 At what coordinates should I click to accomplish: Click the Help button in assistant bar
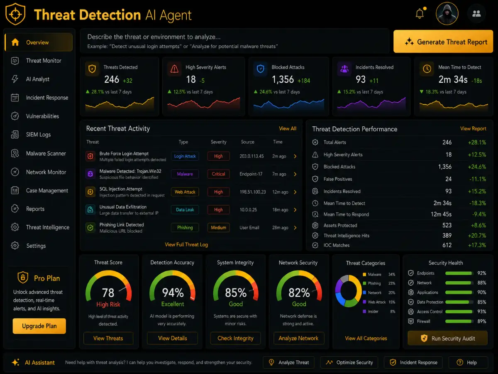467,362
